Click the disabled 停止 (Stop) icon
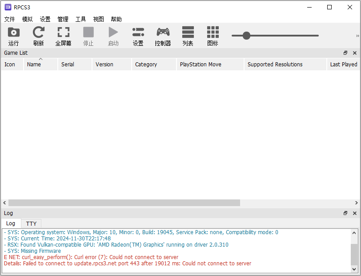 [88, 36]
